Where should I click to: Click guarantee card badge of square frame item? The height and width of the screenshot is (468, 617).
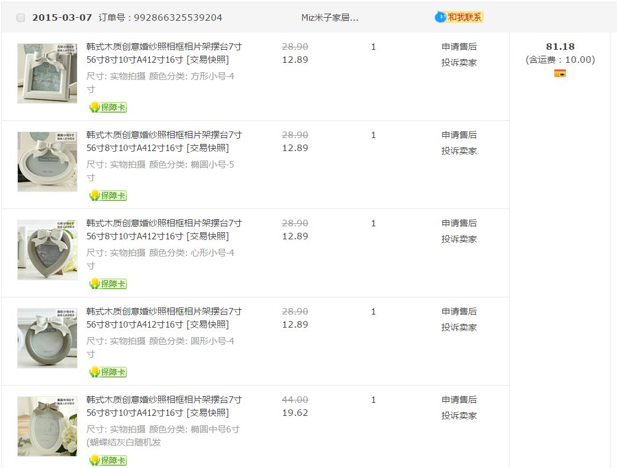click(108, 107)
